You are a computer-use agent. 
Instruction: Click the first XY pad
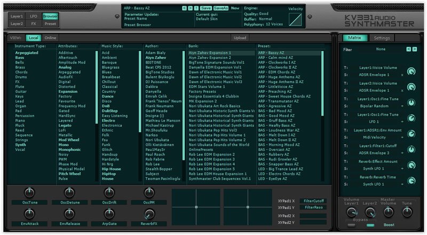[196, 207]
